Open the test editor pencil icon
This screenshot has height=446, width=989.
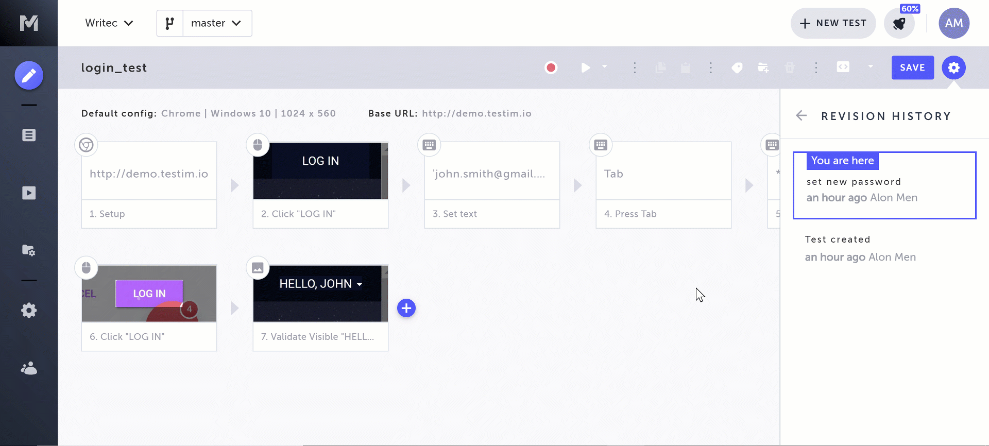pyautogui.click(x=29, y=75)
